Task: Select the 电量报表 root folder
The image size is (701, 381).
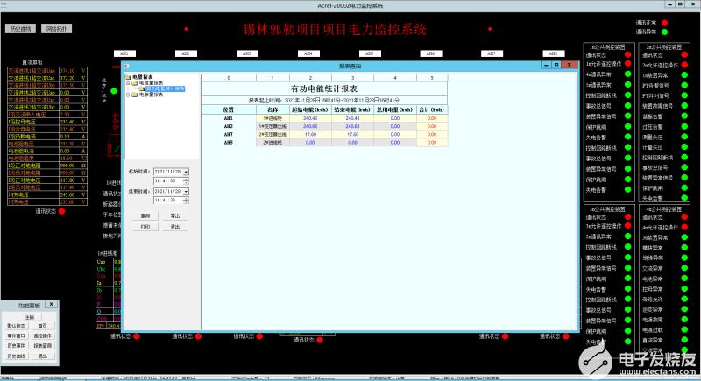Action: [x=142, y=77]
